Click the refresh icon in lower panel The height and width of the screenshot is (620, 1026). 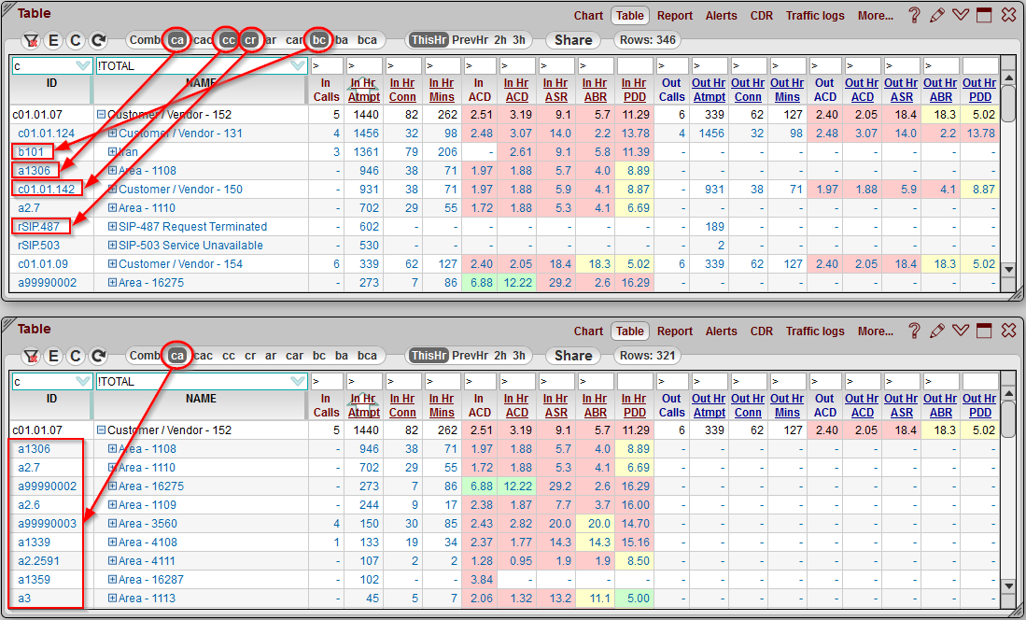98,356
